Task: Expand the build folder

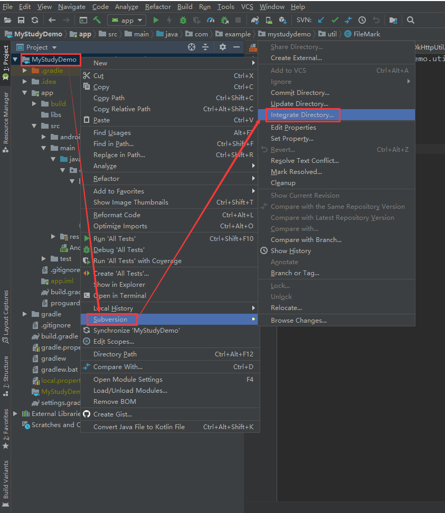Action: (34, 104)
